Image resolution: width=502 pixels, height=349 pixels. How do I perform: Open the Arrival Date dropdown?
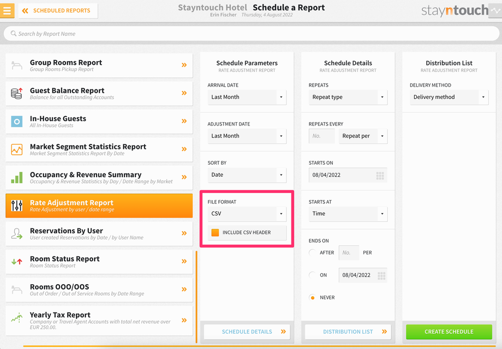(247, 97)
